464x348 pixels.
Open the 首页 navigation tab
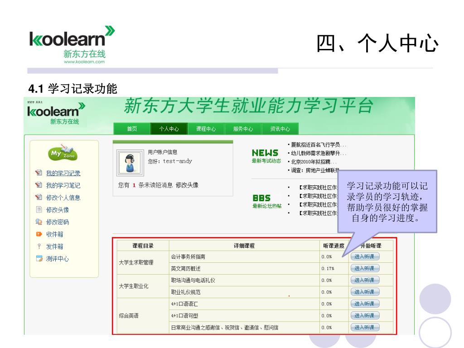point(132,129)
